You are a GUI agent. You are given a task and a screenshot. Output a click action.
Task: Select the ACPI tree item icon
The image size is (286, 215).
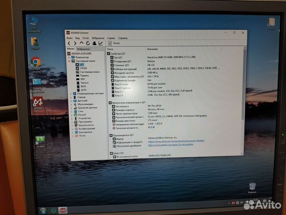[78, 90]
